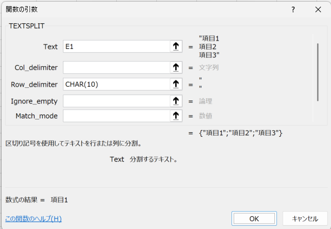Click the 数値 placeholder value
Viewport: 331px width, 229px height.
pos(205,116)
